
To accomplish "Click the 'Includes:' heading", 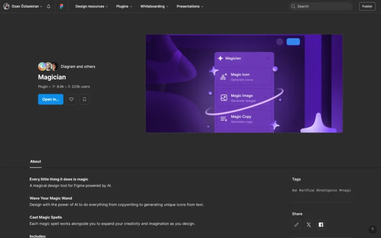I will click(38, 236).
